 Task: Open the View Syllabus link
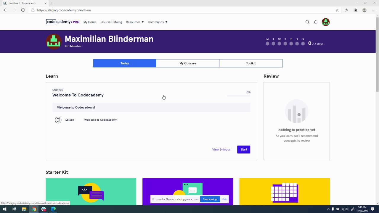pyautogui.click(x=221, y=149)
